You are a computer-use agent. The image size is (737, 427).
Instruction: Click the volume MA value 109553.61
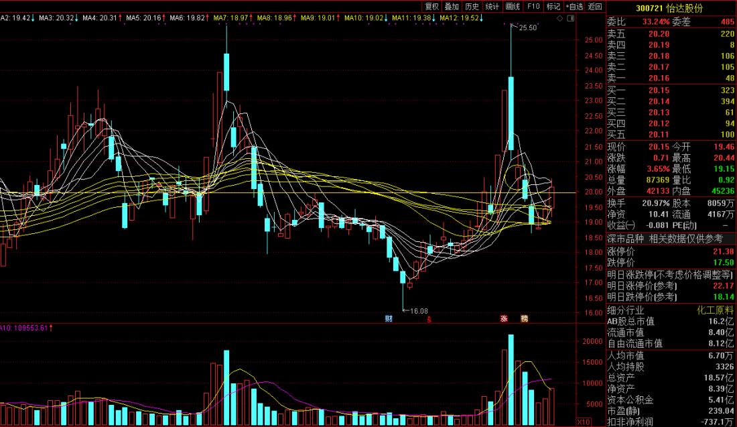tap(29, 328)
